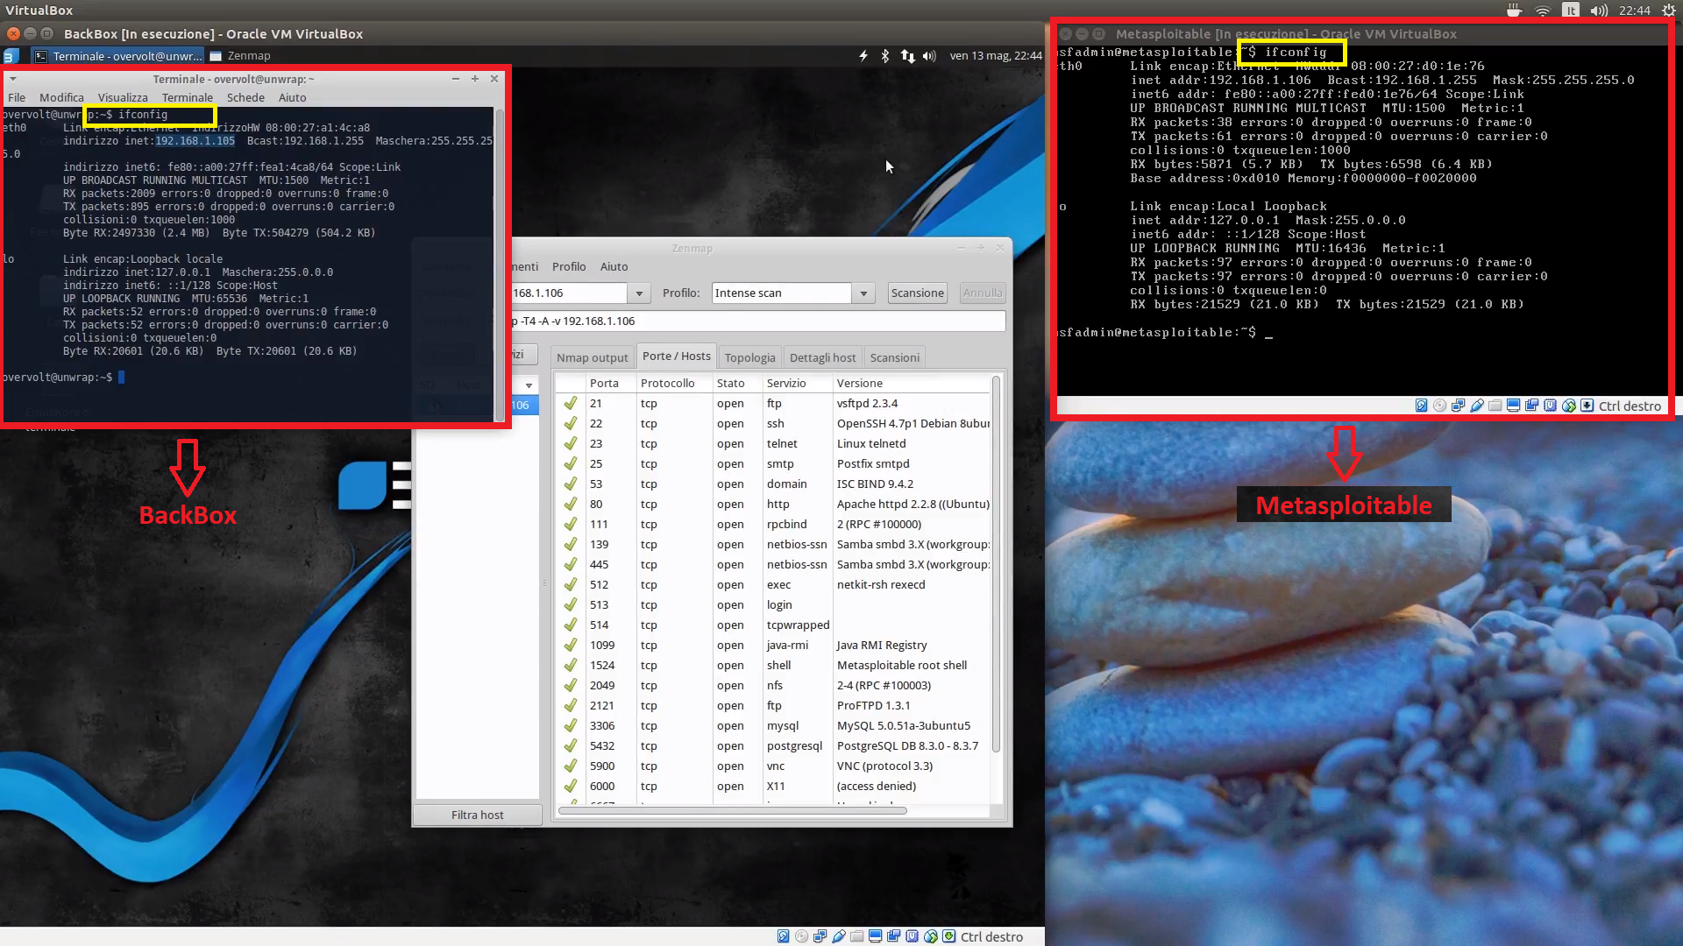Open host list dropdown arrow in Zenmap sidebar
This screenshot has height=946, width=1683.
[x=529, y=385]
